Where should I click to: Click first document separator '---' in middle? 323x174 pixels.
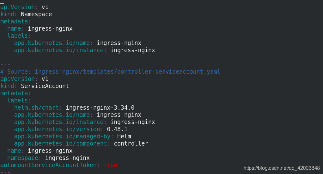coord(5,65)
